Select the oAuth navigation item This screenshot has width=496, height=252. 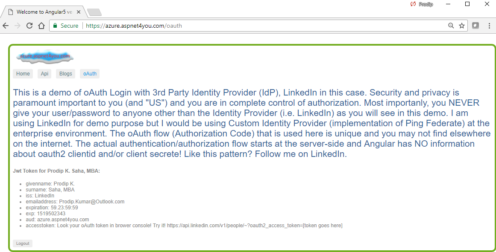tap(90, 74)
